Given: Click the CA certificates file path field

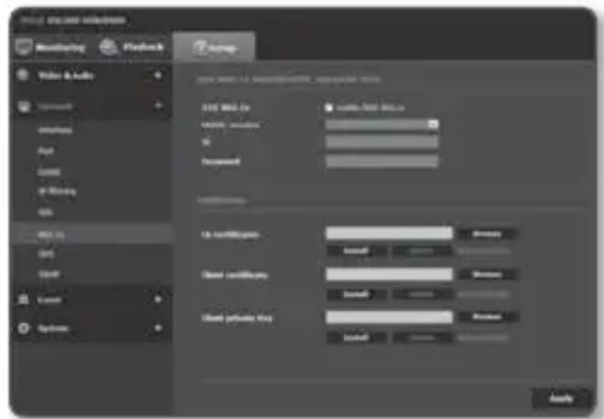Looking at the screenshot, I should [x=389, y=233].
